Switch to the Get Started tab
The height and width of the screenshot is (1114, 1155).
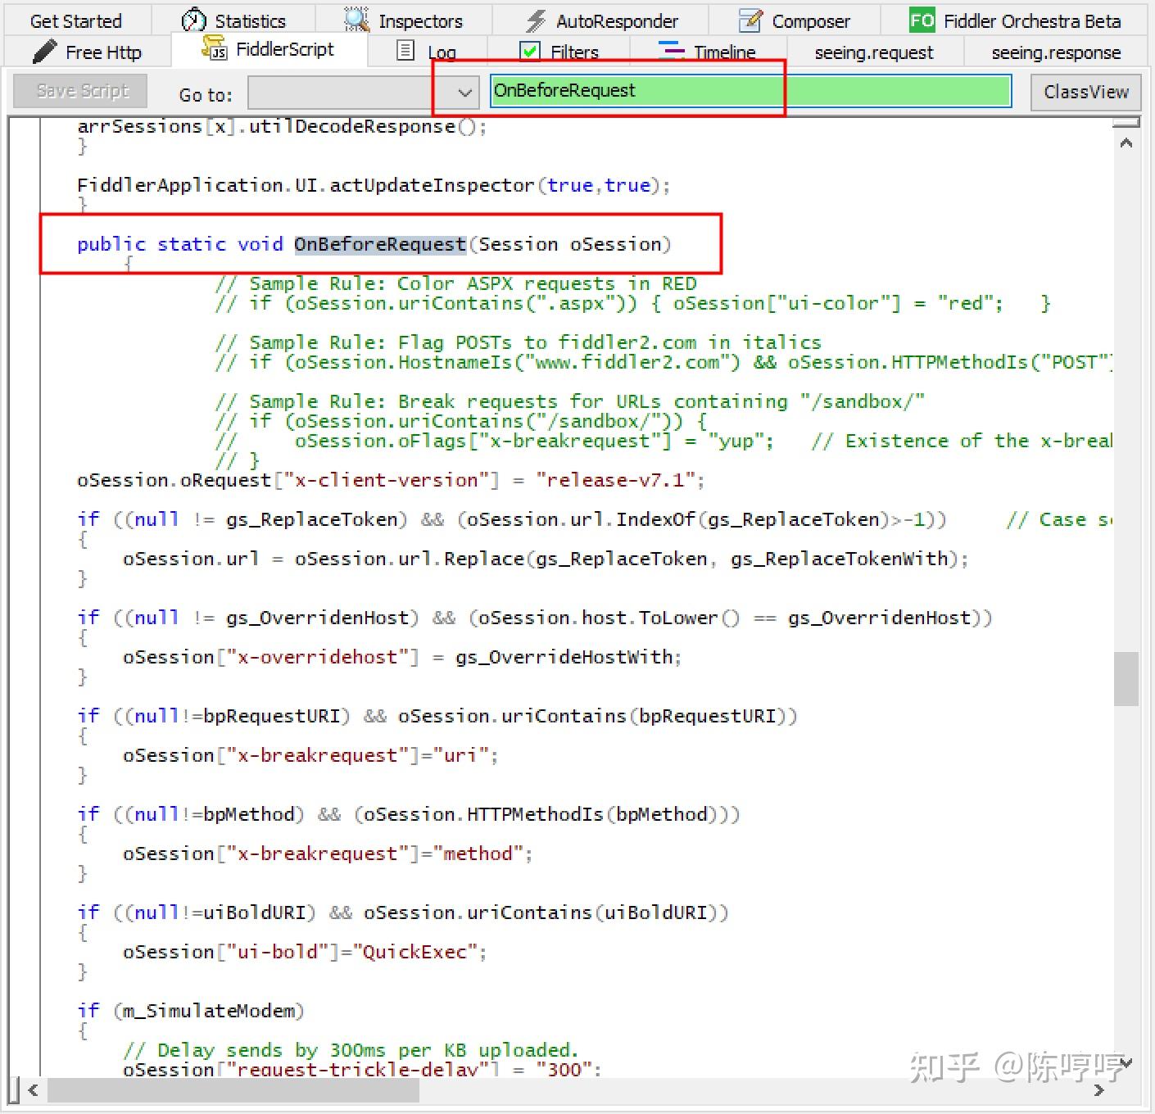75,20
